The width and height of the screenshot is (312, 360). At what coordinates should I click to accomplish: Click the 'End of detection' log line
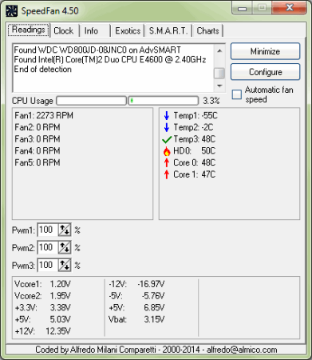[x=43, y=70]
